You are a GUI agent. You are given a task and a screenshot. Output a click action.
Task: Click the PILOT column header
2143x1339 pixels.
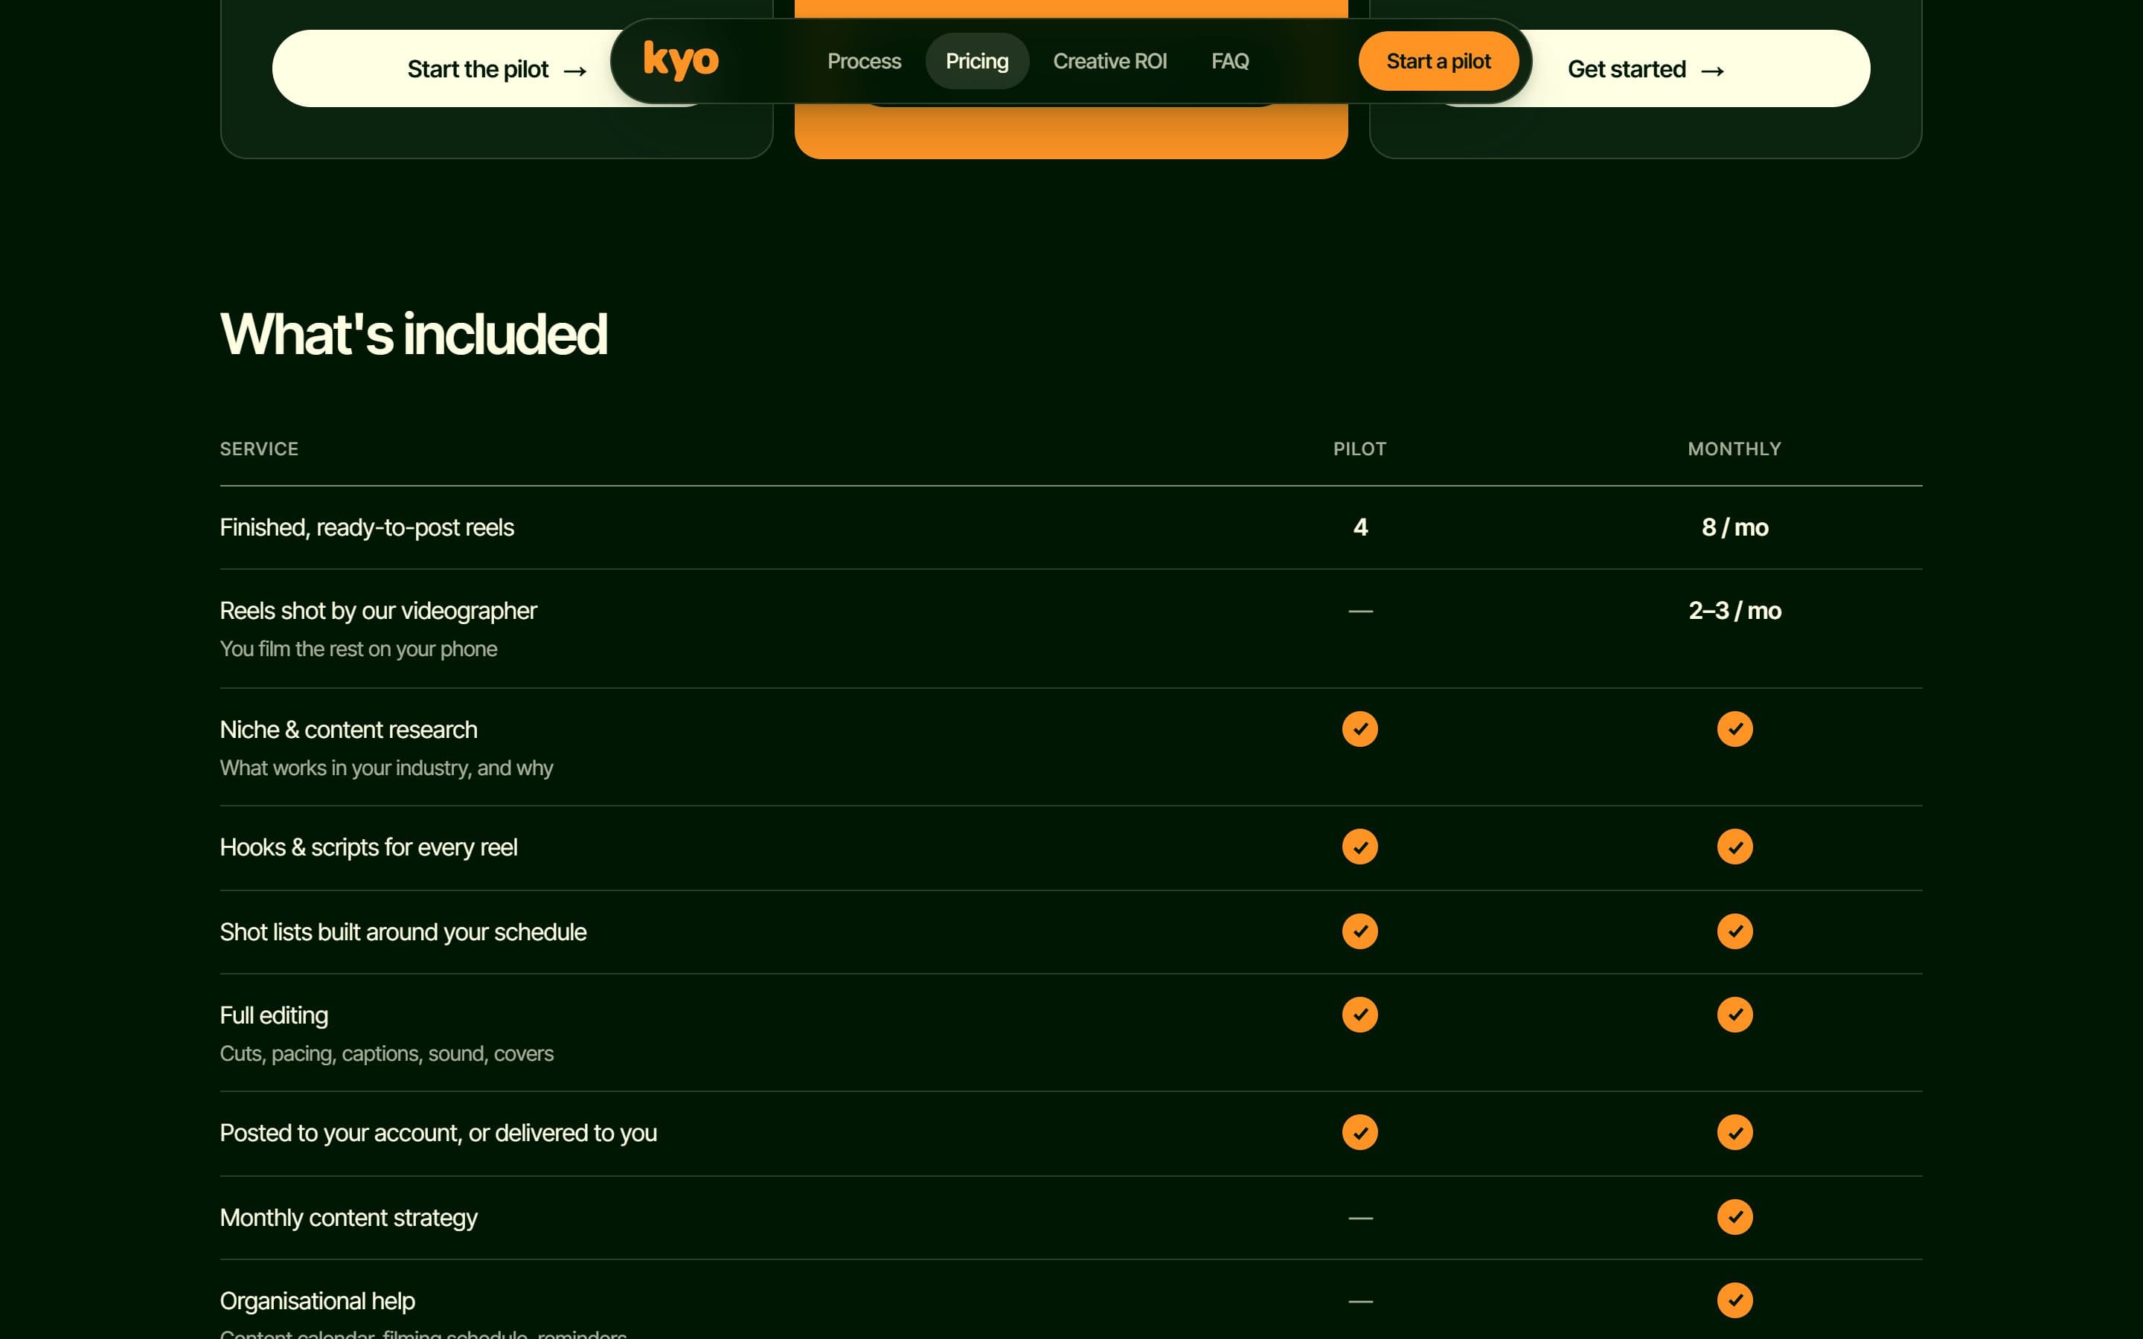click(x=1359, y=449)
